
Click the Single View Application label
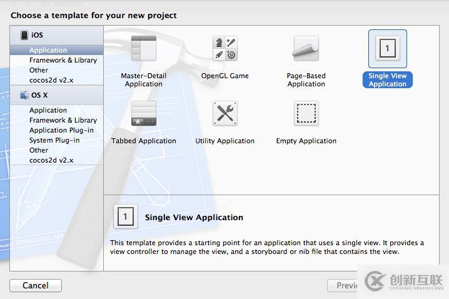pos(388,80)
